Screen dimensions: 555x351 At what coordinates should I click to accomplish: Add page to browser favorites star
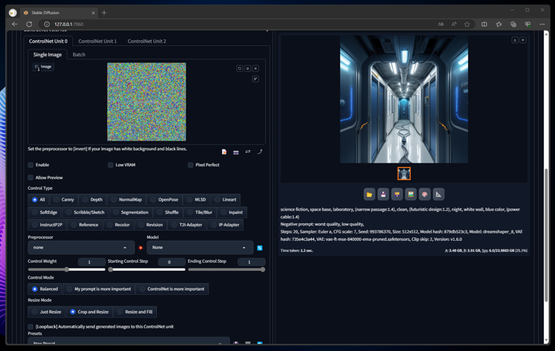tap(467, 24)
